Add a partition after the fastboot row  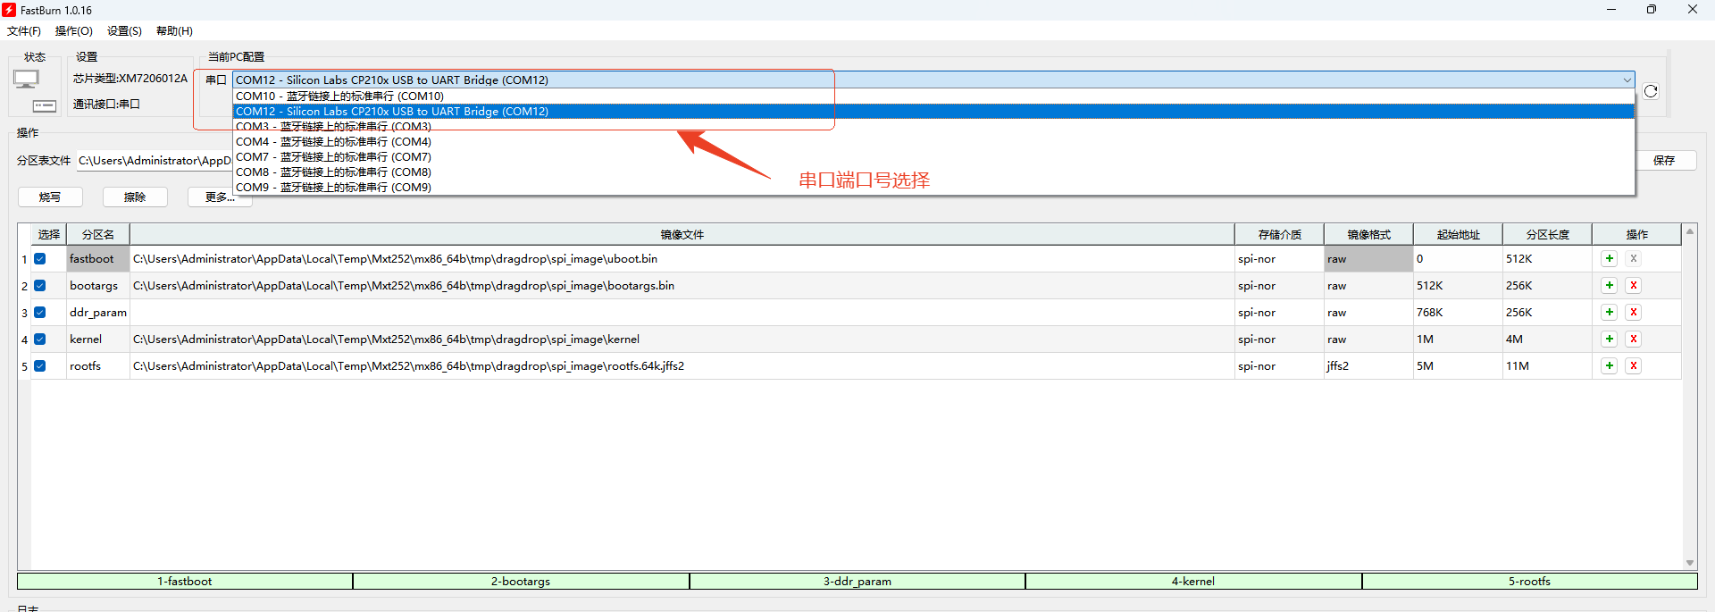point(1609,259)
